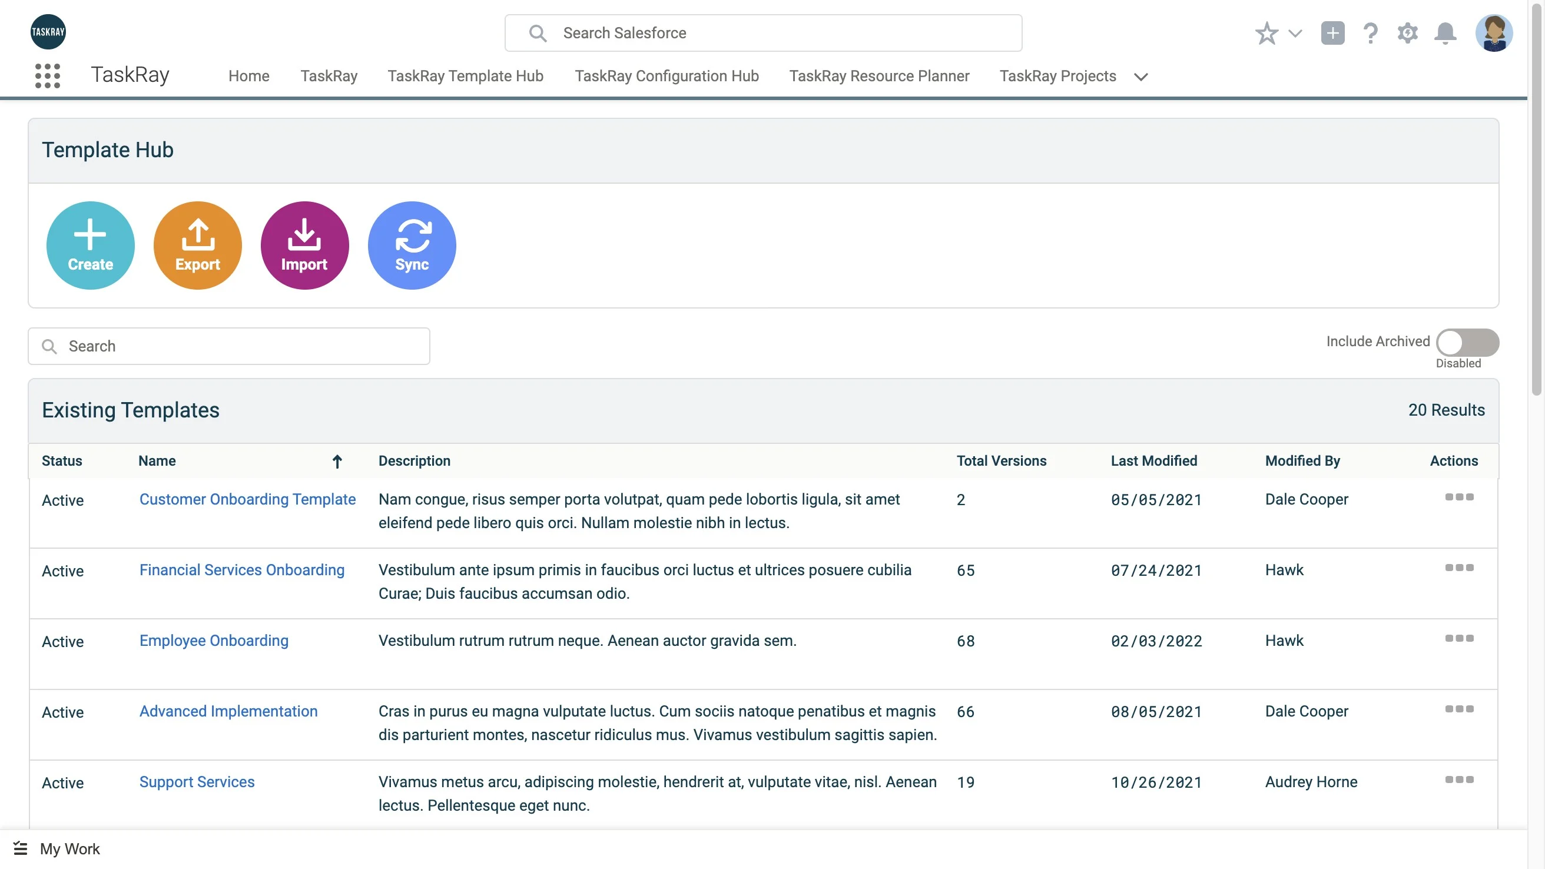
Task: Open the TaskRay Projects tab
Action: pyautogui.click(x=1057, y=76)
